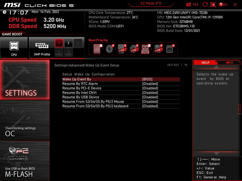Click the side panel expand arrows at right edge

(x=239, y=114)
